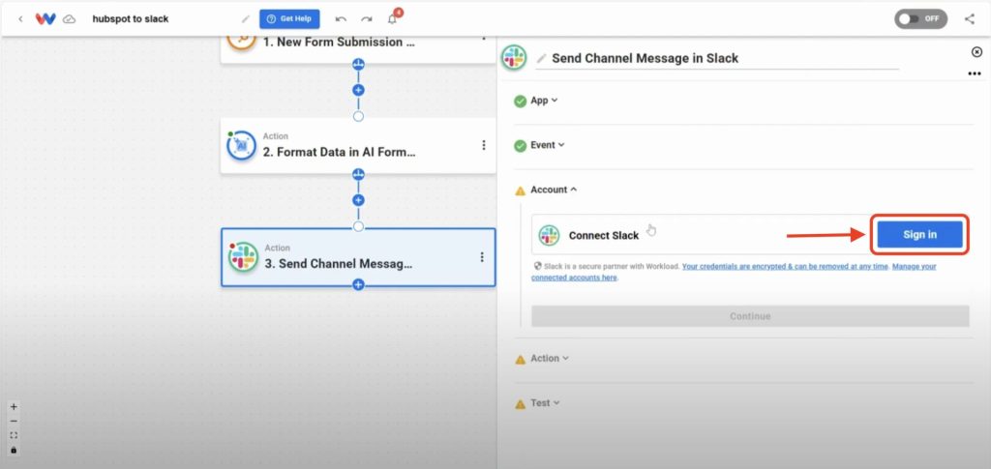
Task: Click the hubspot to slack workflow name
Action: click(x=131, y=19)
